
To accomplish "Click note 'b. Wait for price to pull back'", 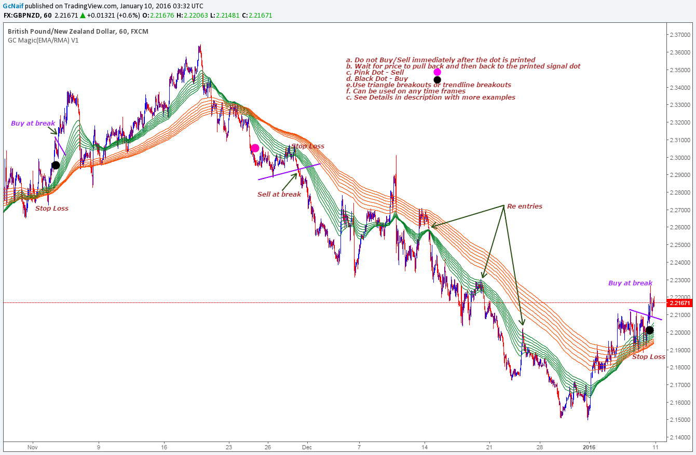I will [x=463, y=66].
